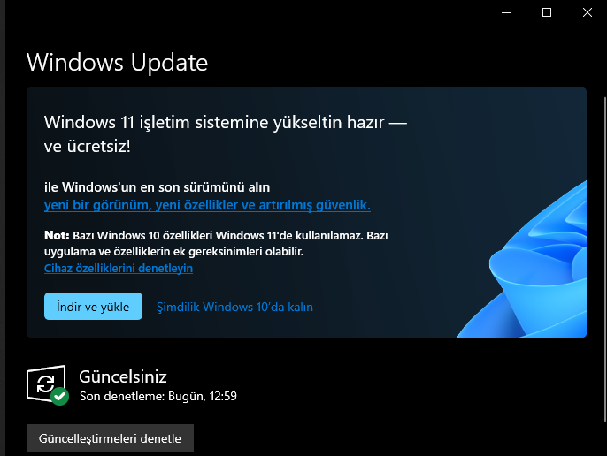Open the yeni bir görünüm, yeni özellikler link
Viewport: 607px width, 456px height.
pos(207,205)
